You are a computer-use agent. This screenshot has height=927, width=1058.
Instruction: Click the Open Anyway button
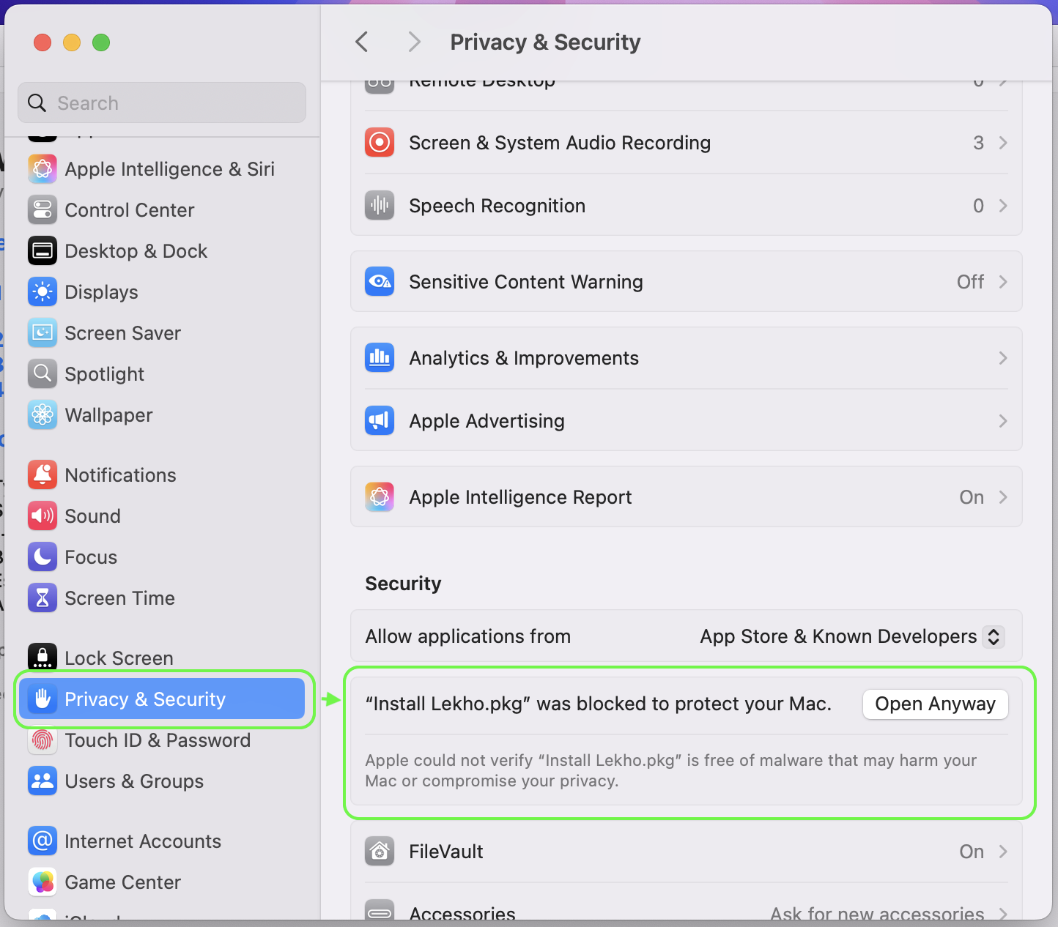[x=936, y=704]
